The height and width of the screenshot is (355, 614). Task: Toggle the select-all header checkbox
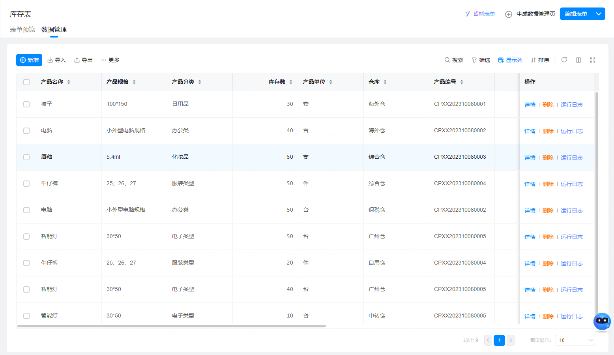(26, 82)
